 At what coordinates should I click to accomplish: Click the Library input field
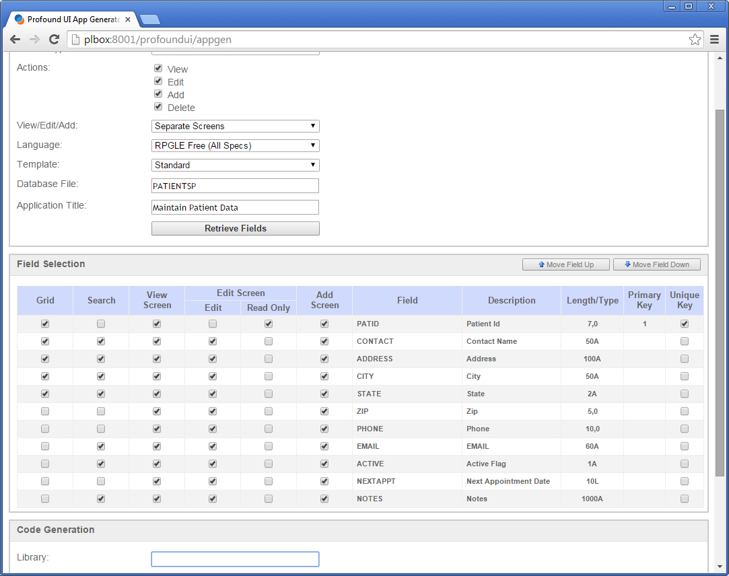tap(235, 559)
